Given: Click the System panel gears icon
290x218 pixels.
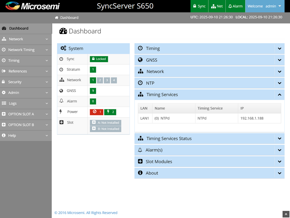Looking at the screenshot, I should (63, 48).
